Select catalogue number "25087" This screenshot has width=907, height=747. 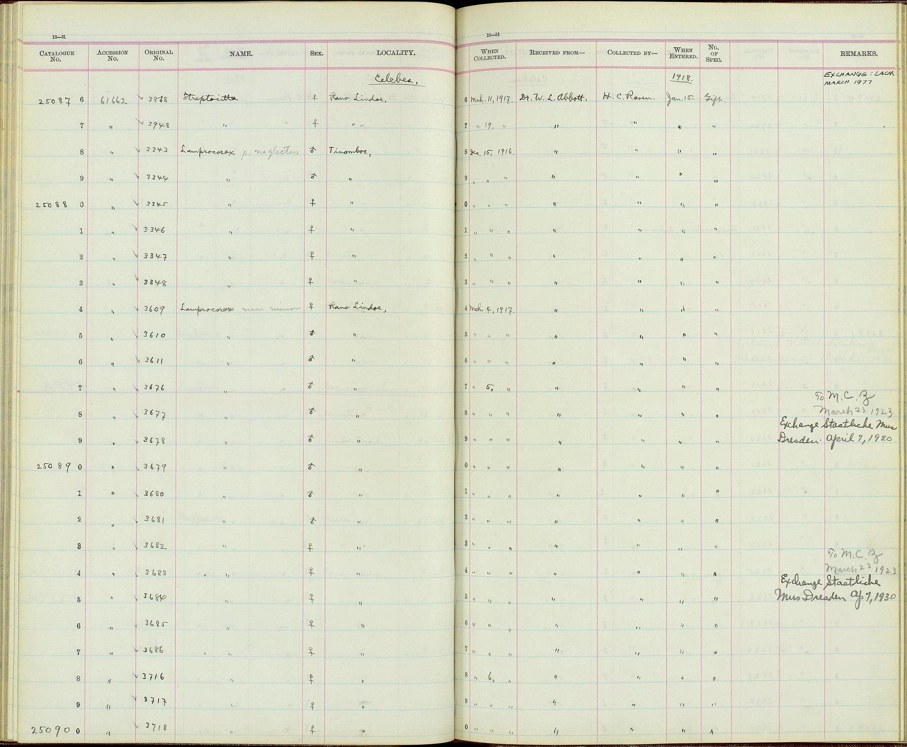point(54,102)
